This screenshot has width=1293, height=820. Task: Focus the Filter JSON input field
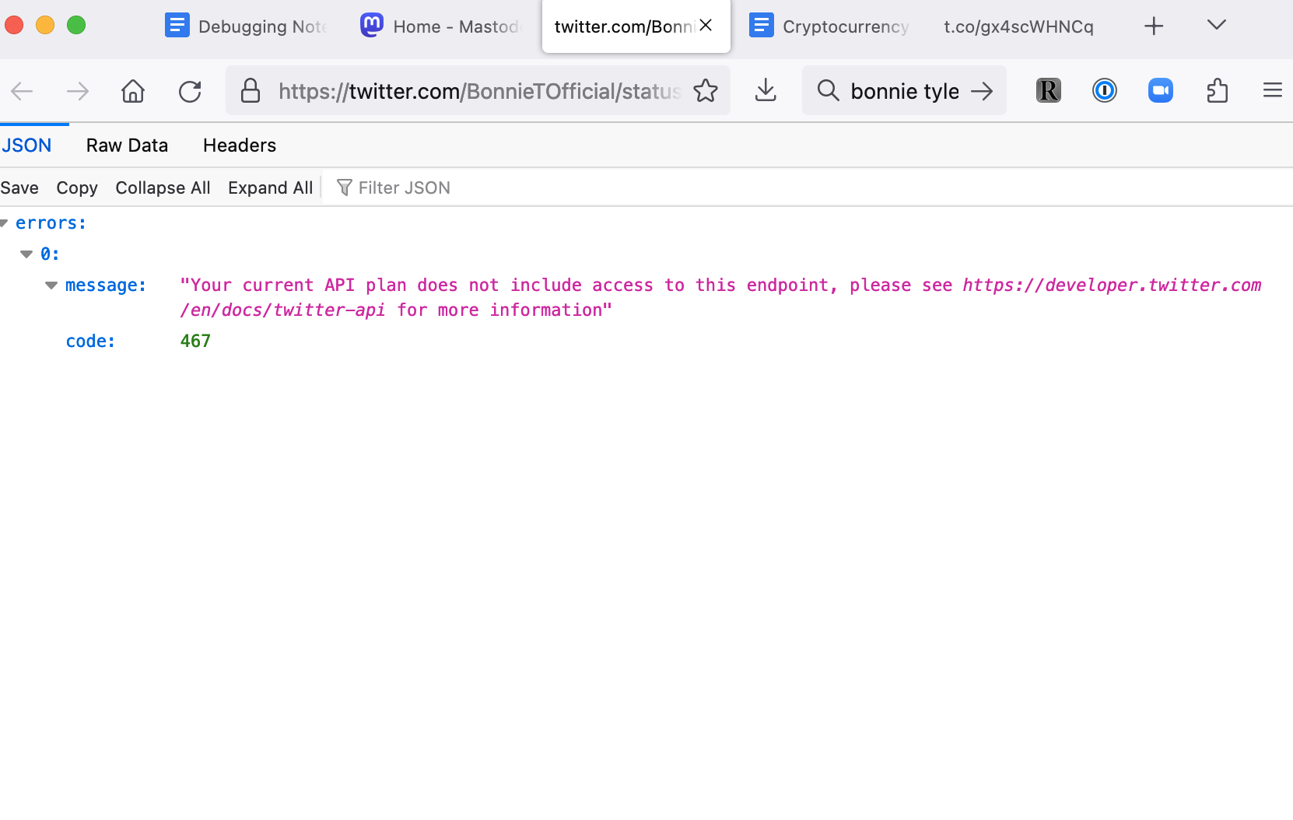pyautogui.click(x=467, y=187)
